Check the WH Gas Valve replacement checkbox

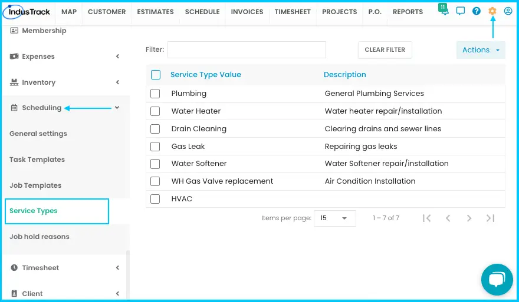click(155, 181)
